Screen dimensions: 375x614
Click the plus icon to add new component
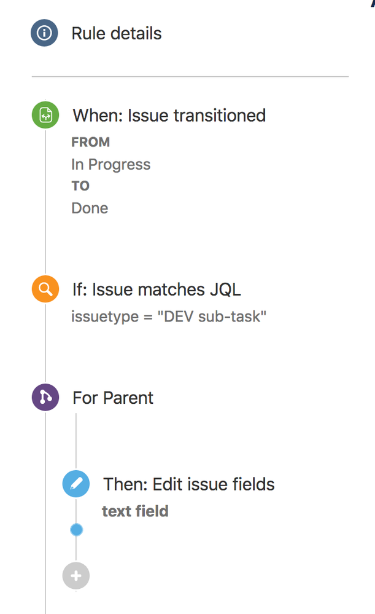pyautogui.click(x=75, y=576)
